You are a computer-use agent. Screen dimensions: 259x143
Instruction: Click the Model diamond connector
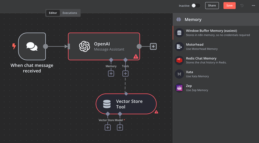point(120,114)
